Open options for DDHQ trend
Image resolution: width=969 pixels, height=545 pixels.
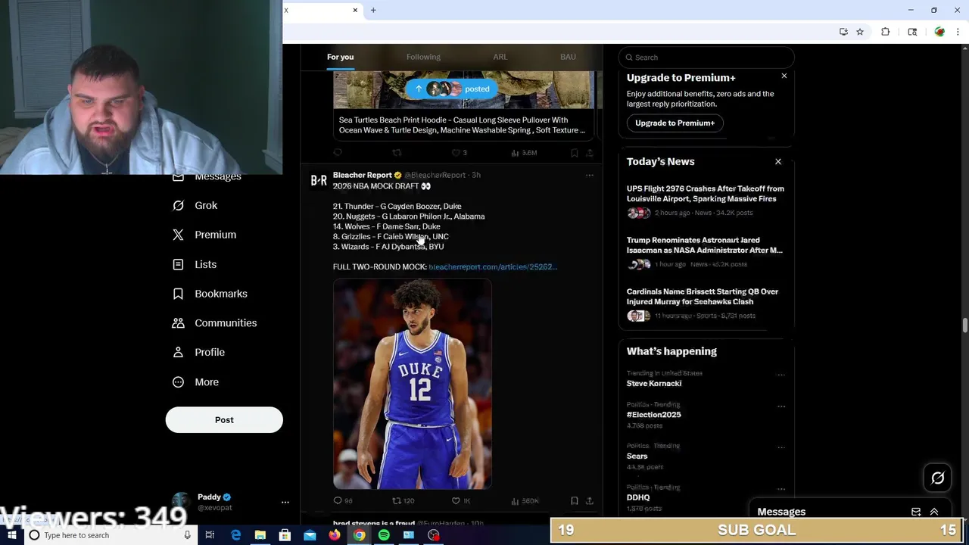780,489
